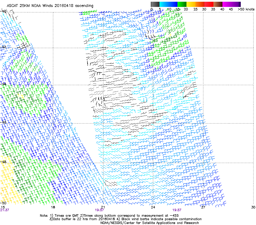Click the brown 35-40 knots color swatch
Image resolution: width=256 pixels, height=225 pixels.
(218, 4)
